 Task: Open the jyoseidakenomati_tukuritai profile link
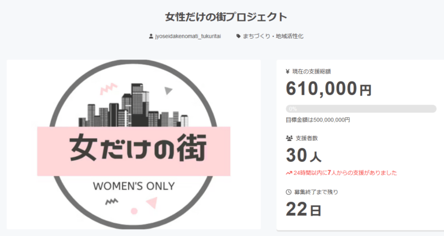click(188, 36)
